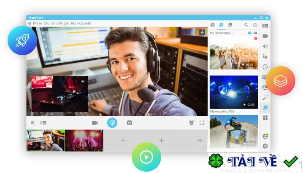Screen dimensions: 303x173
Task: Open the clock time panel
Action: pos(265,67)
